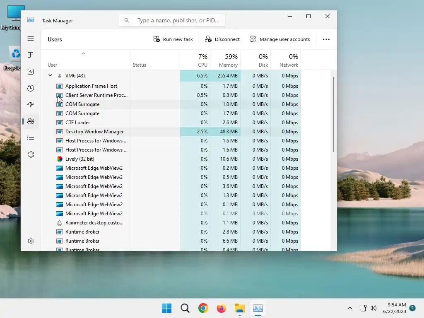Image resolution: width=424 pixels, height=318 pixels.
Task: Open the Performance page icon
Action: click(31, 72)
